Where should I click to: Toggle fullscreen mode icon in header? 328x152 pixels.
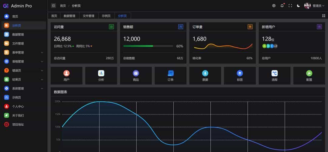[x=290, y=6]
